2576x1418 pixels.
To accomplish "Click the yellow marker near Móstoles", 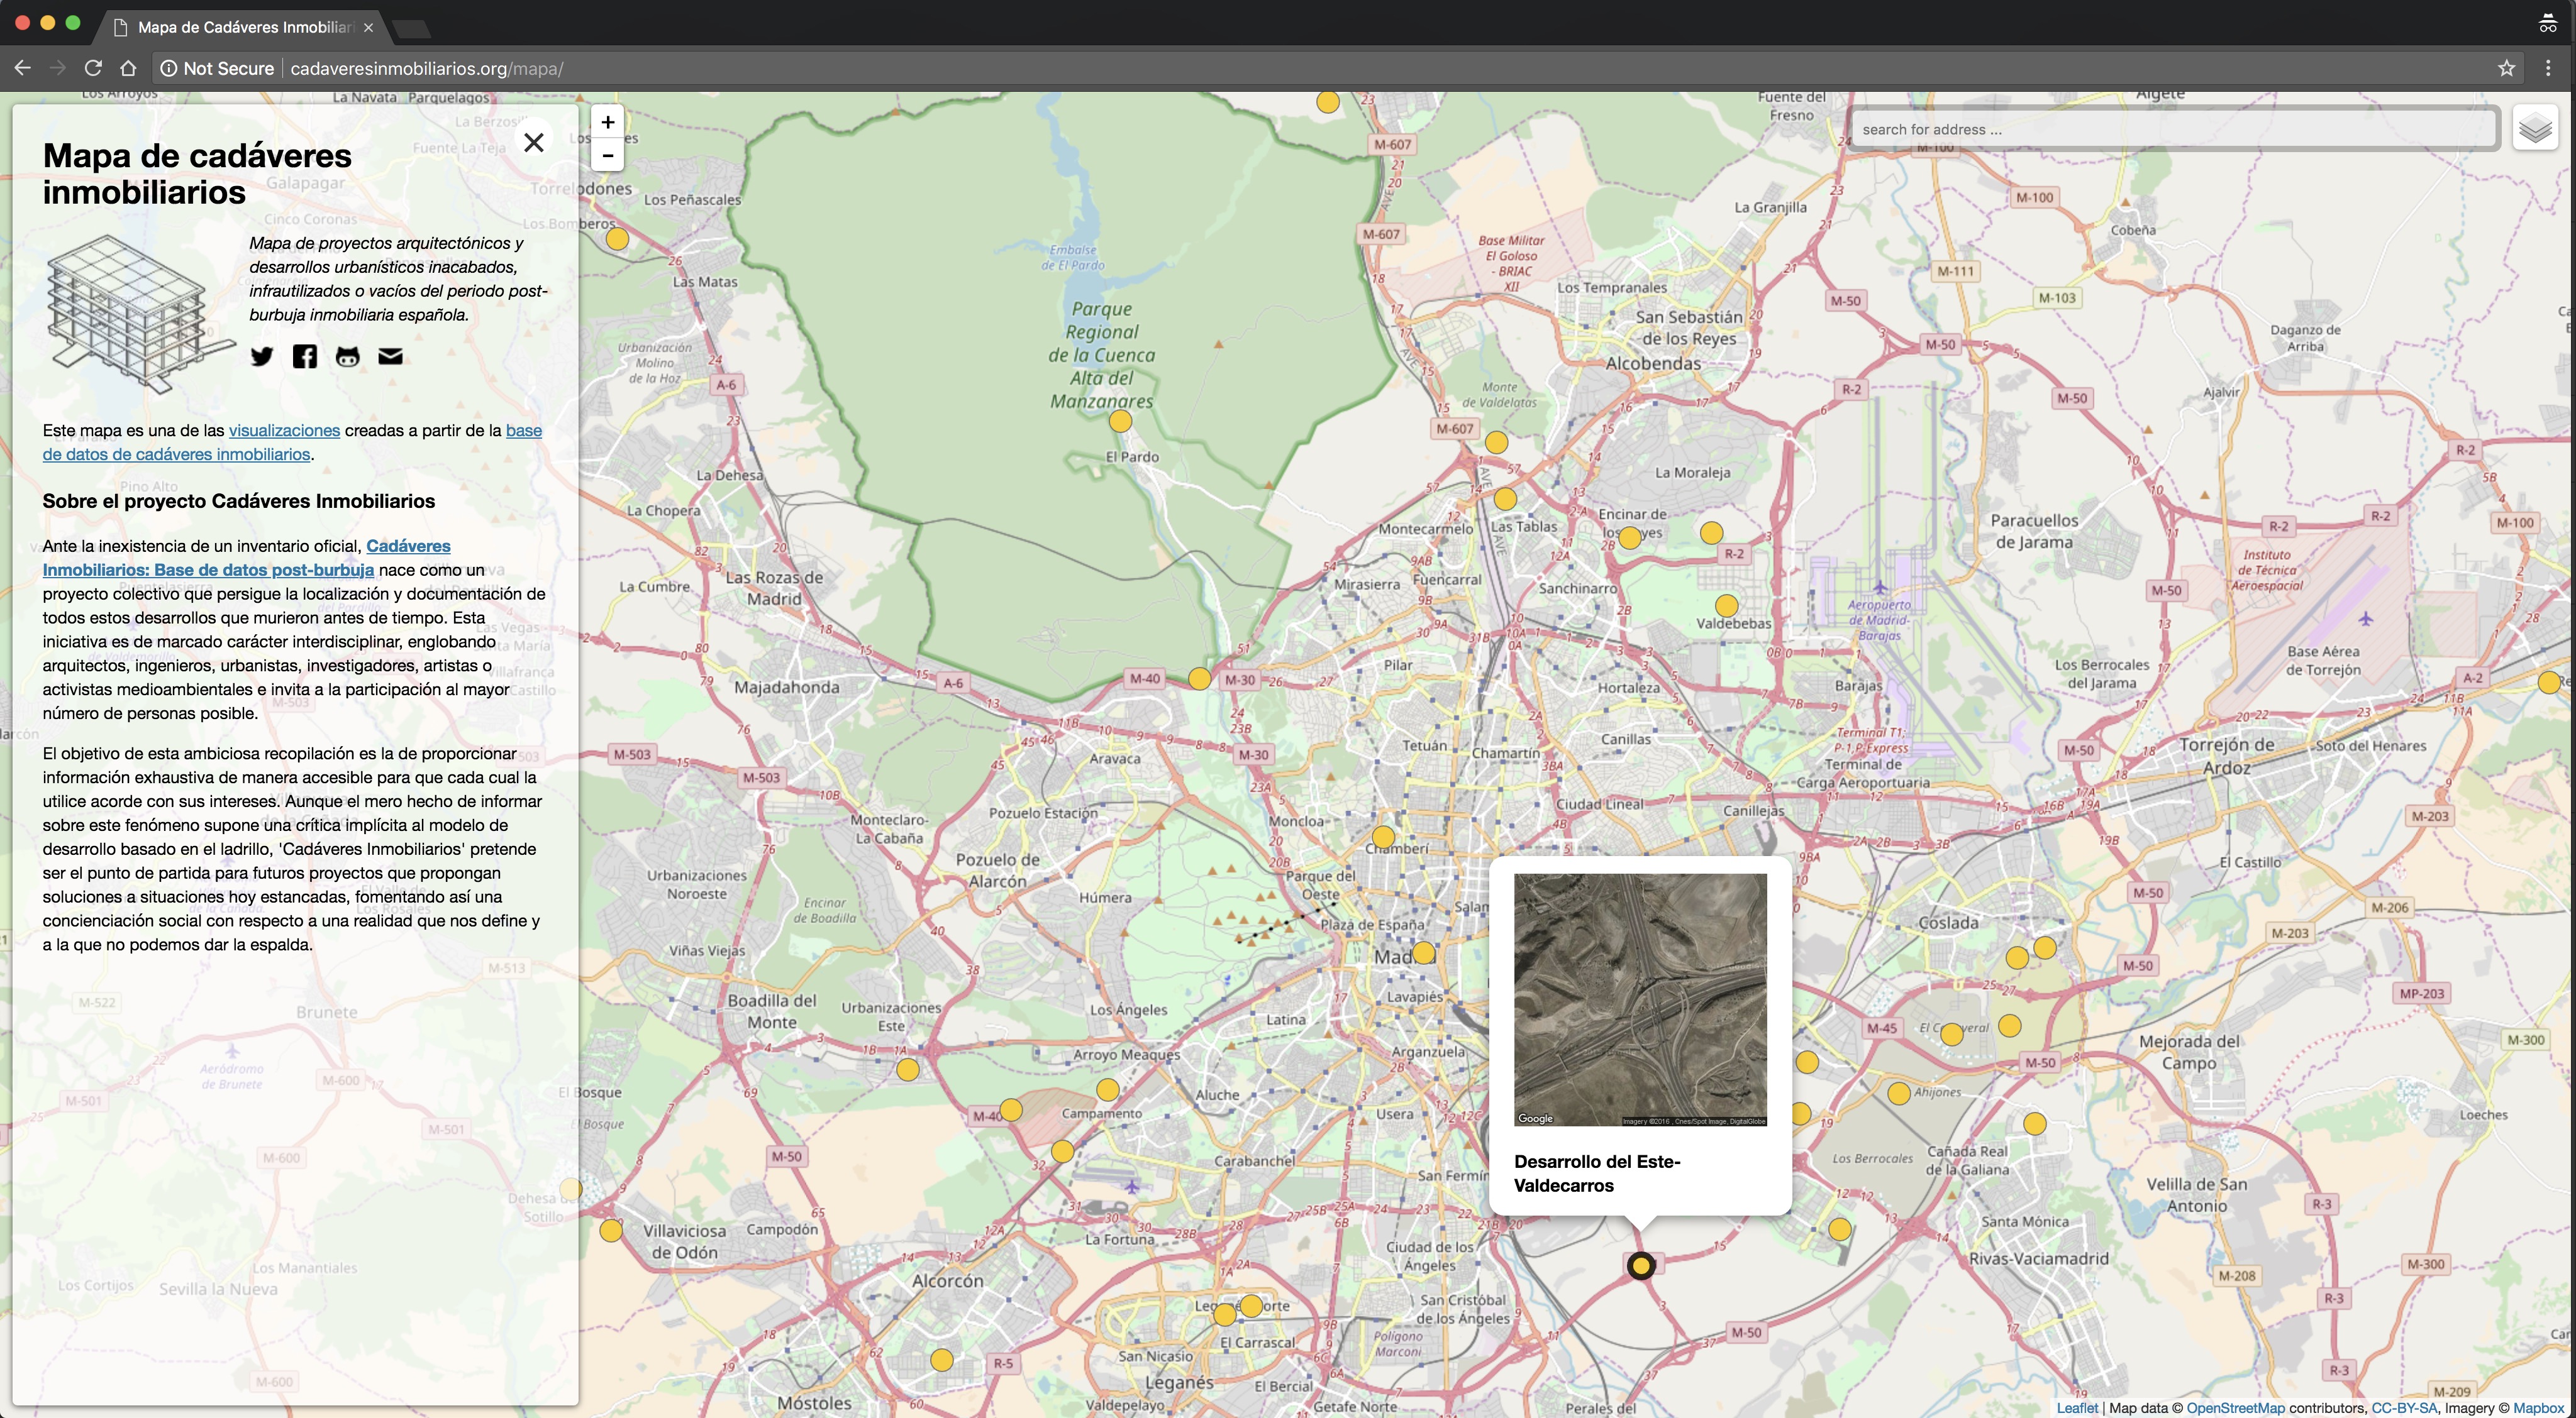I will click(941, 1360).
